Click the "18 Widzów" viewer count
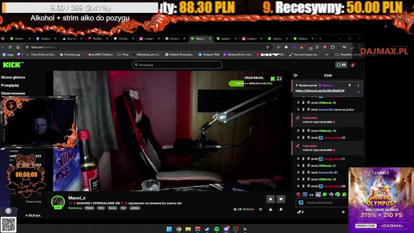The height and width of the screenshot is (233, 414). point(244,209)
